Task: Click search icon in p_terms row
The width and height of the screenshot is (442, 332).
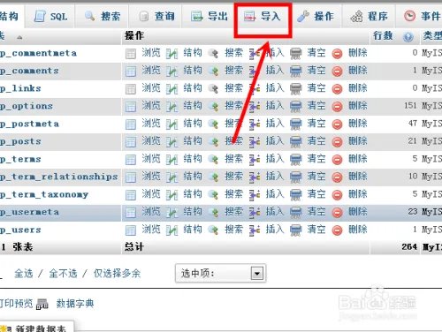Action: coord(213,160)
